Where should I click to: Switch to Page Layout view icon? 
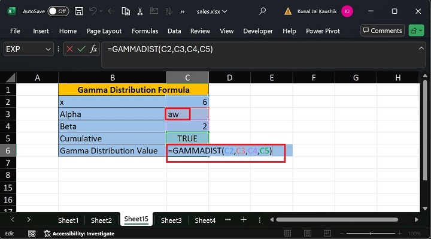pyautogui.click(x=308, y=234)
